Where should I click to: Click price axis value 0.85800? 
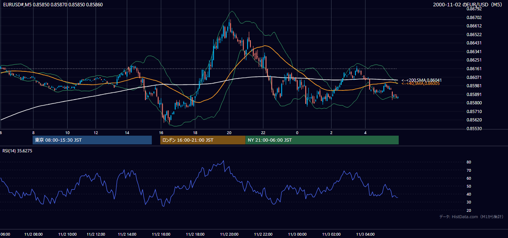(474, 103)
